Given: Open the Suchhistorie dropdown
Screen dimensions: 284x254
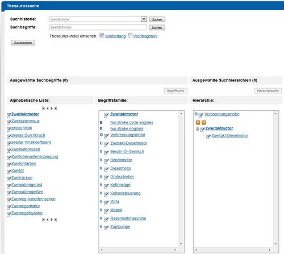Looking at the screenshot, I should coord(144,19).
